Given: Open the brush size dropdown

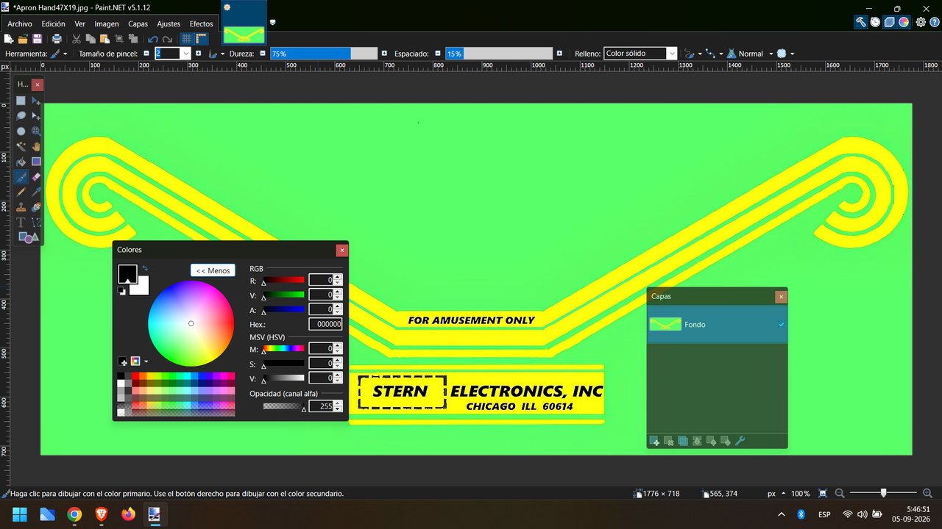Looking at the screenshot, I should [185, 54].
